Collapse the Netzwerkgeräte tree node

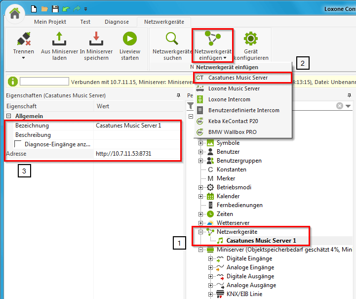click(201, 232)
